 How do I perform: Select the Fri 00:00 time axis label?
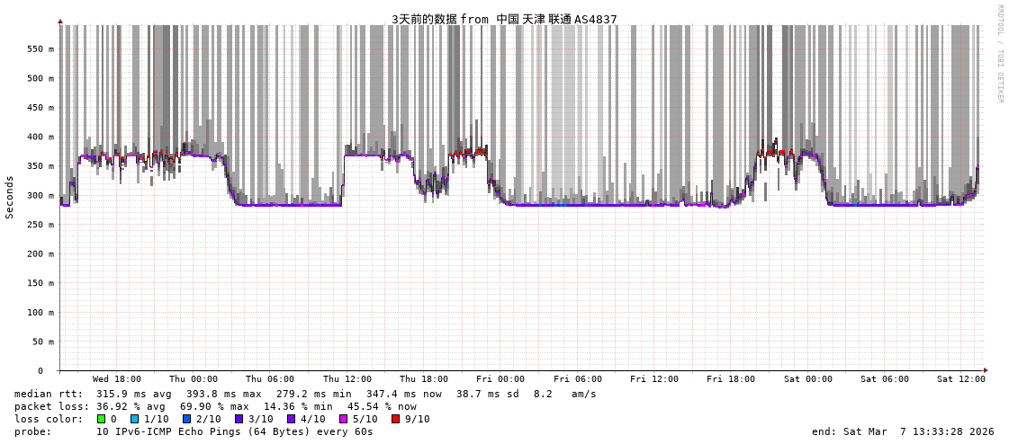[500, 379]
